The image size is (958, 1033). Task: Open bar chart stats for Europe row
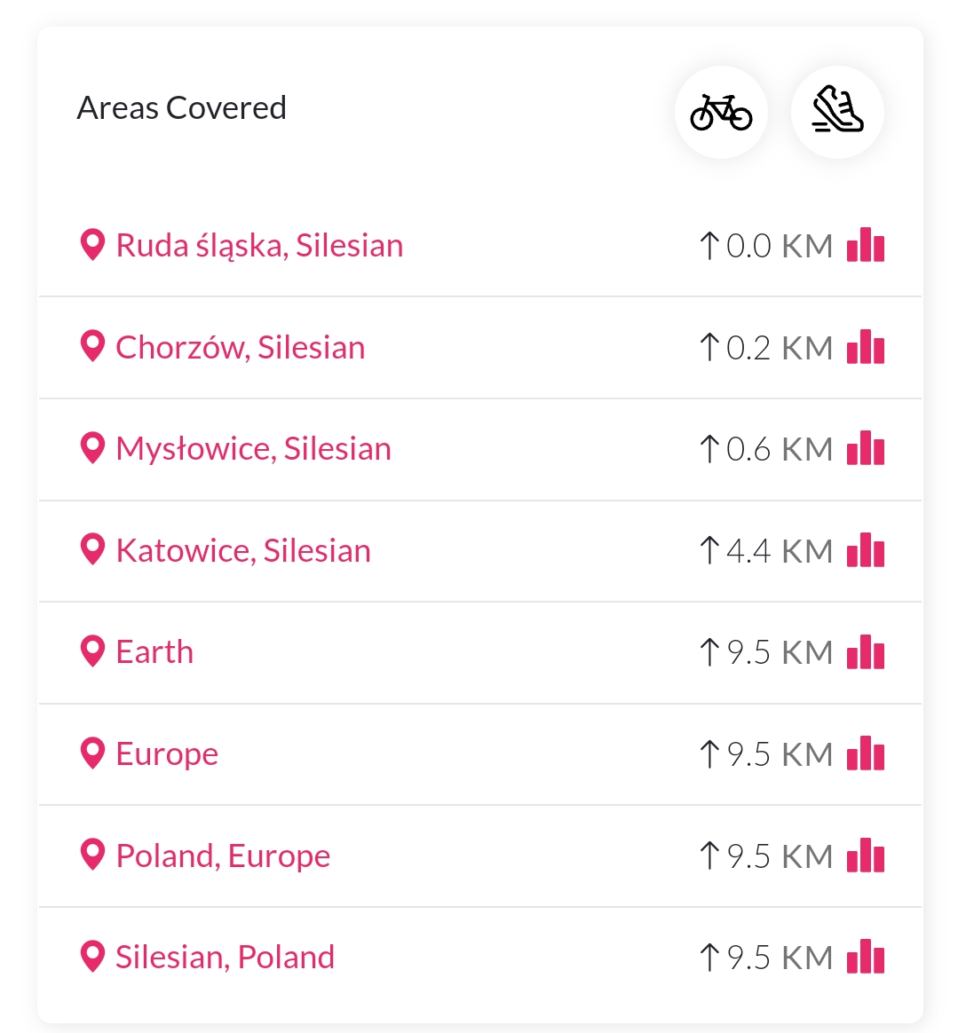point(865,753)
